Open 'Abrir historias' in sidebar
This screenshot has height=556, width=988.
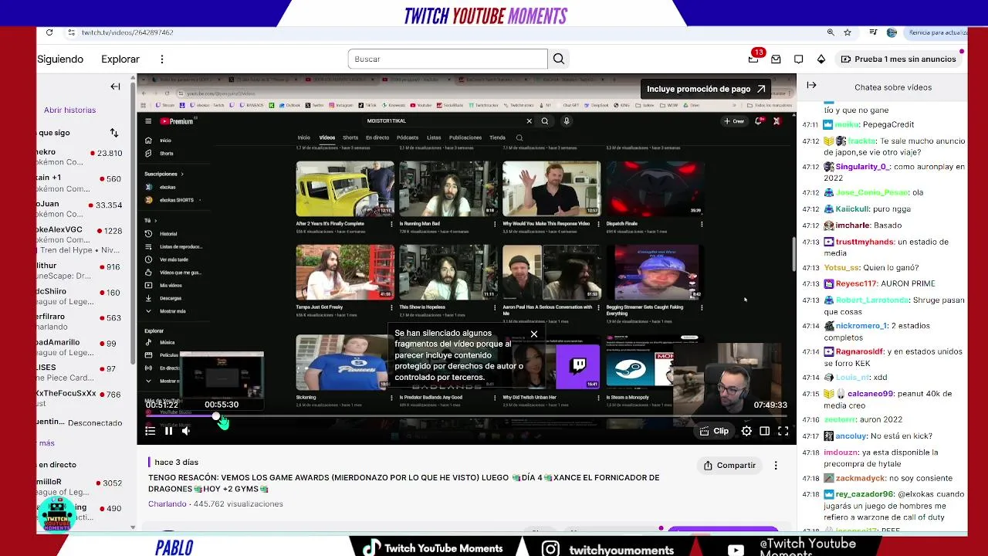click(x=69, y=110)
